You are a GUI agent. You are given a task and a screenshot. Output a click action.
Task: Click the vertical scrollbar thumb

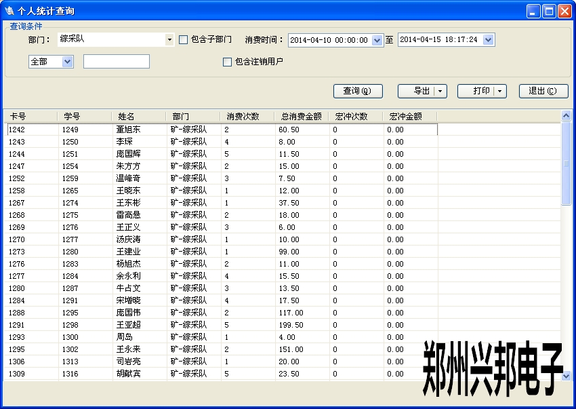coord(566,163)
